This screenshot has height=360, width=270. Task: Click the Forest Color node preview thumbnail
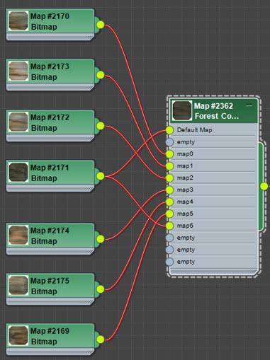click(181, 110)
